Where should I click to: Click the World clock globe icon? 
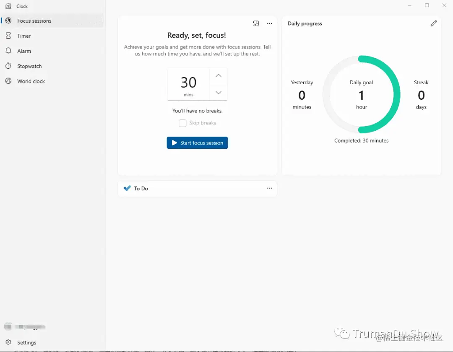point(8,81)
